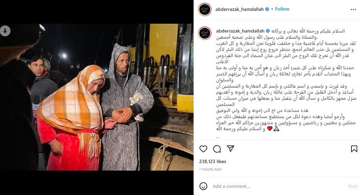Viewport: 362px width, 195px height.
Task: View the 238,123 likes list
Action: (x=212, y=162)
